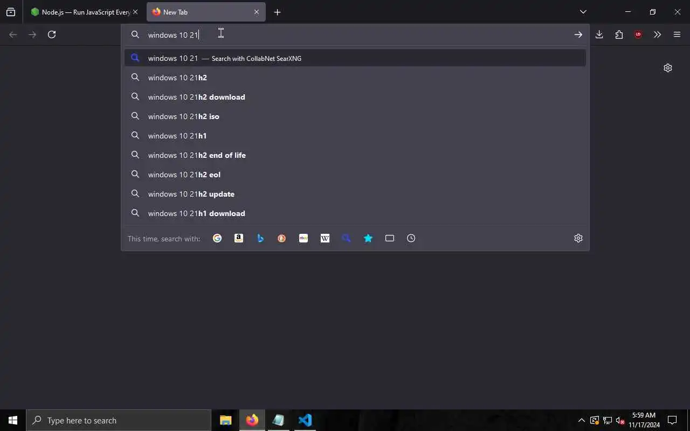Click the taskbar 'Type here to search' box

[x=119, y=420]
